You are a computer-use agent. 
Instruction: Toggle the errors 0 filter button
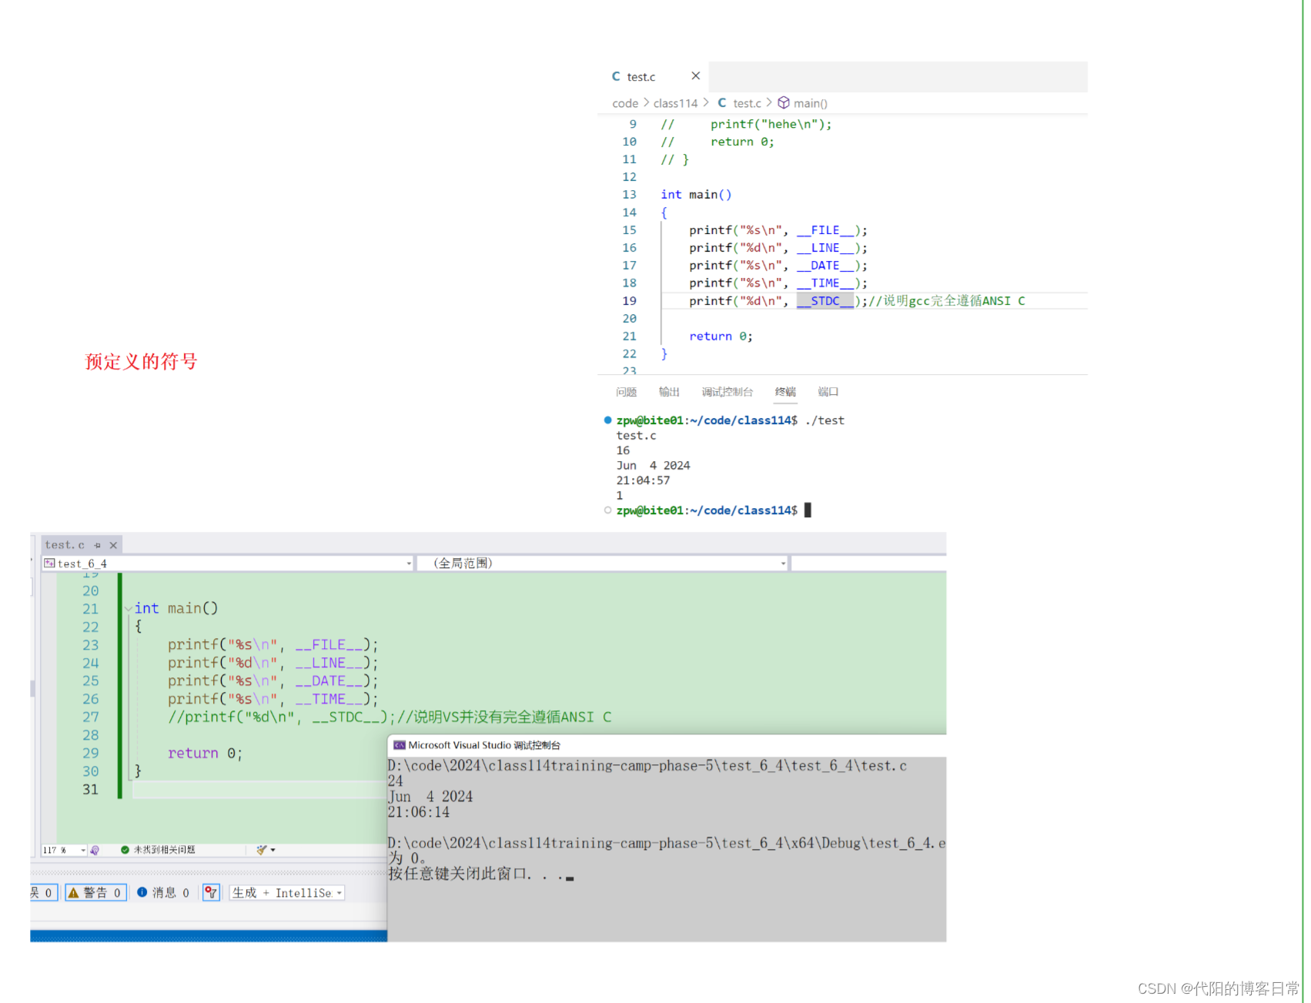42,893
